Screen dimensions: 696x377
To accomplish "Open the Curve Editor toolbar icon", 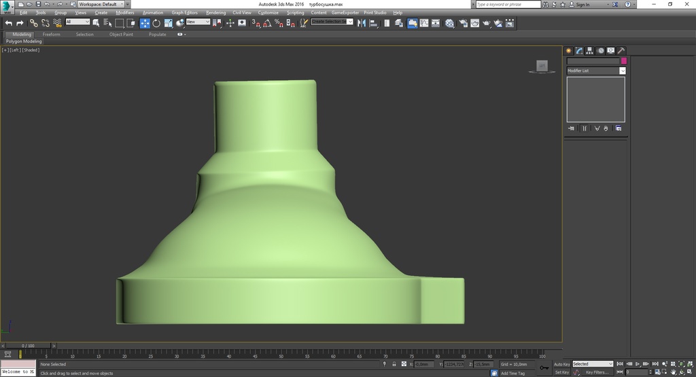I will click(x=424, y=23).
